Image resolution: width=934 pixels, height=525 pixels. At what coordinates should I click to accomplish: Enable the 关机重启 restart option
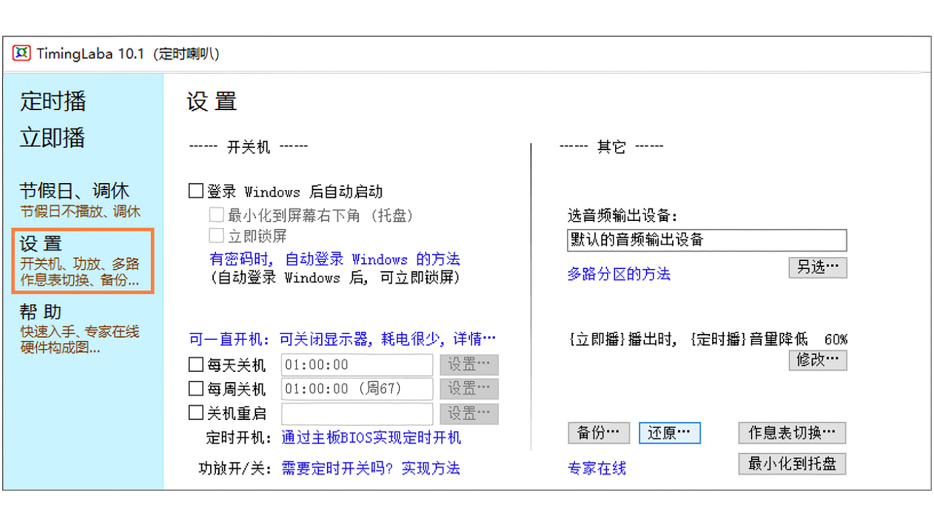pos(196,413)
